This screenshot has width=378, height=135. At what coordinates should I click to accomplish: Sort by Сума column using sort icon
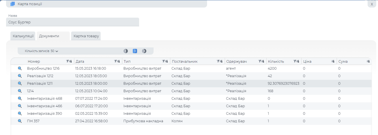pyautogui.click(x=368, y=61)
